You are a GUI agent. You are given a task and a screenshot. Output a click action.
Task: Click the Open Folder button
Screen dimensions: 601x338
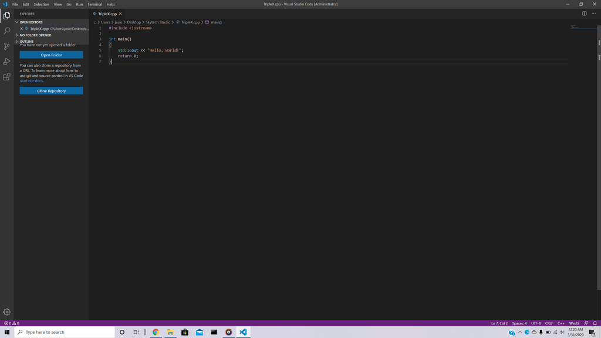pos(52,55)
